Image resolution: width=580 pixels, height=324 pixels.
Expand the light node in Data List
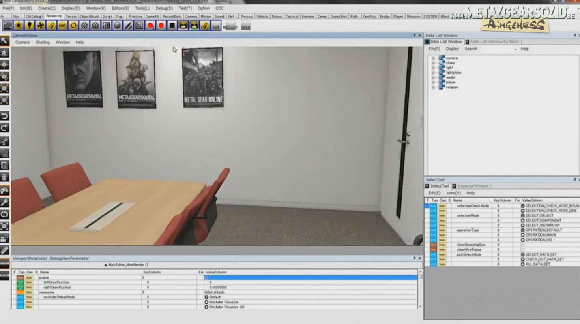coord(433,68)
